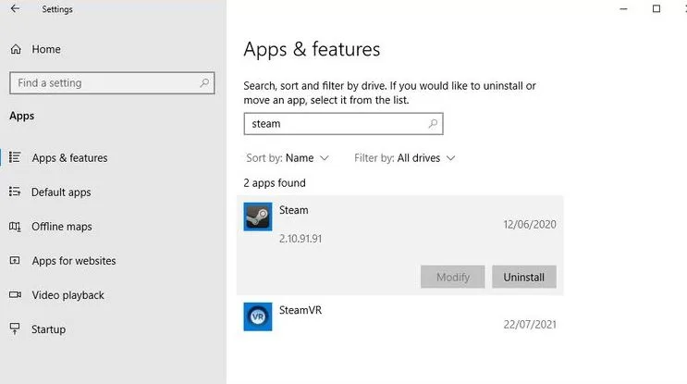Click the Steam app icon
Viewport: 687px width, 384px height.
pyautogui.click(x=258, y=217)
